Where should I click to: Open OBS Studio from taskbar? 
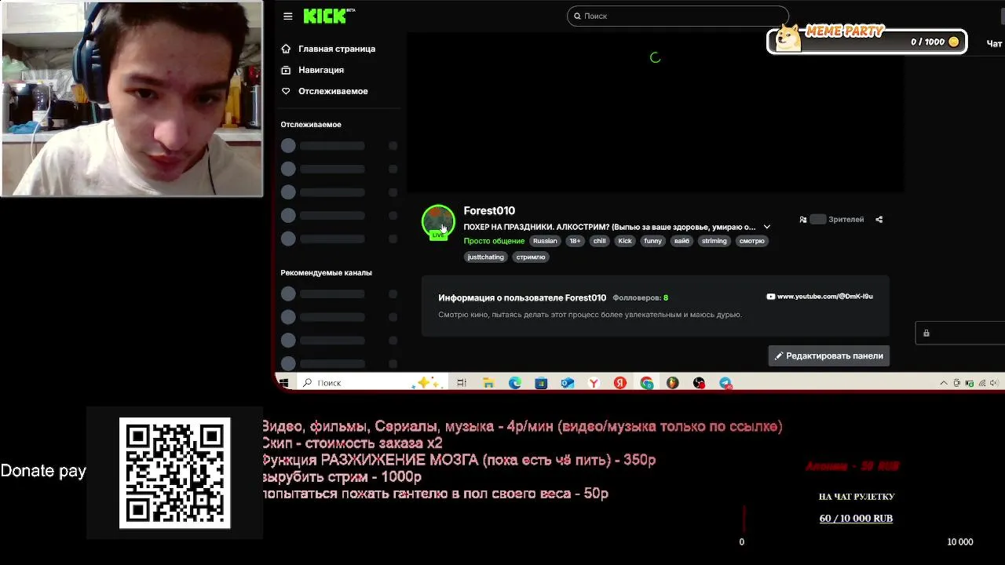tap(699, 382)
